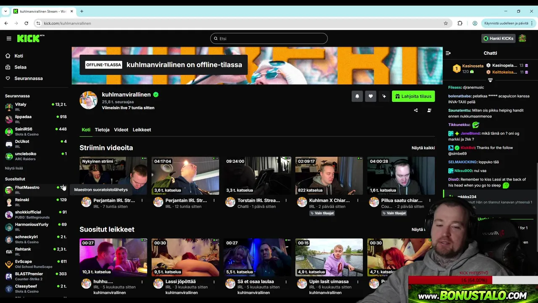Image resolution: width=538 pixels, height=303 pixels.
Task: Open browser tab list dropdown
Action: [6, 11]
